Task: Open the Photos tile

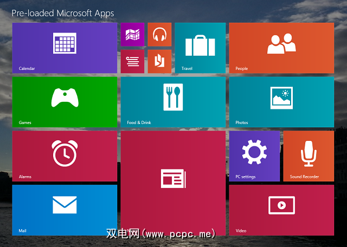Action: 281,102
